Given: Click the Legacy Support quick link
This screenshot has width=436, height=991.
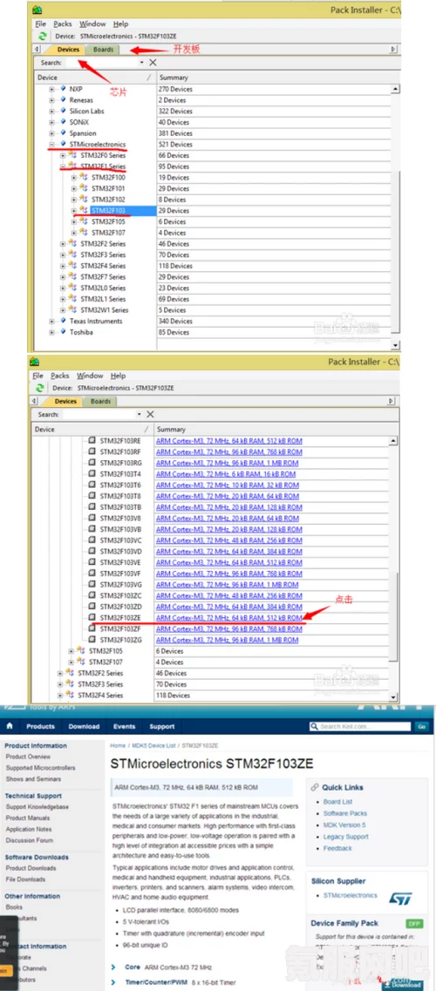Looking at the screenshot, I should coord(345,837).
